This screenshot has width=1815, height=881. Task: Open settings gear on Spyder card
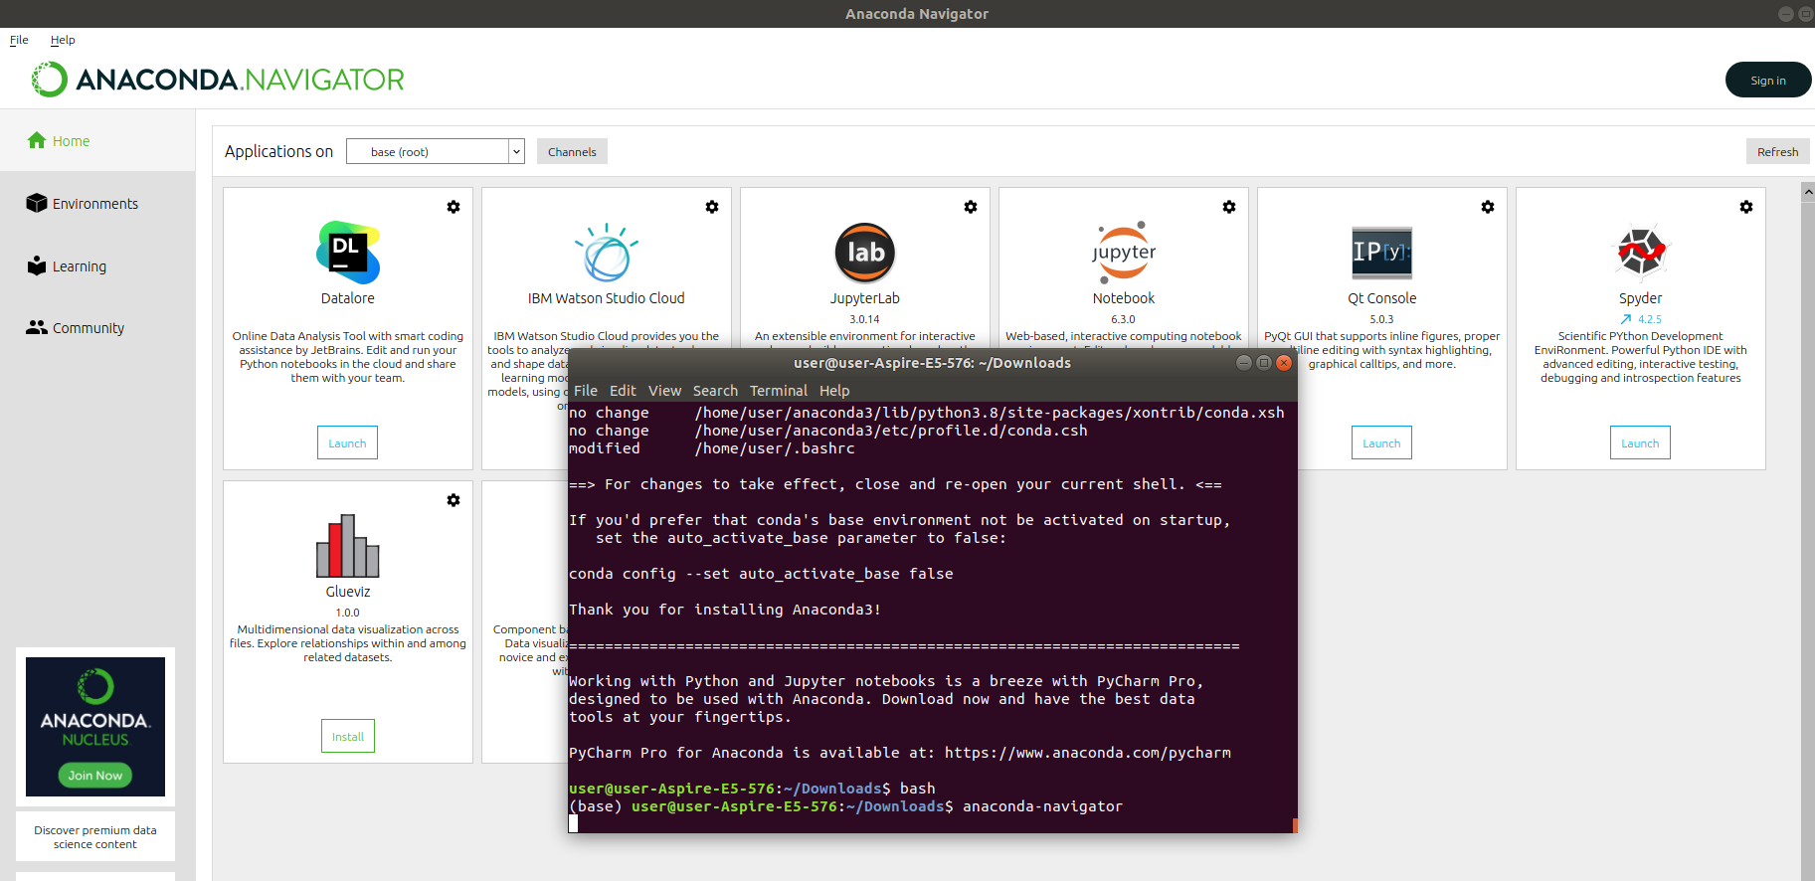point(1746,207)
